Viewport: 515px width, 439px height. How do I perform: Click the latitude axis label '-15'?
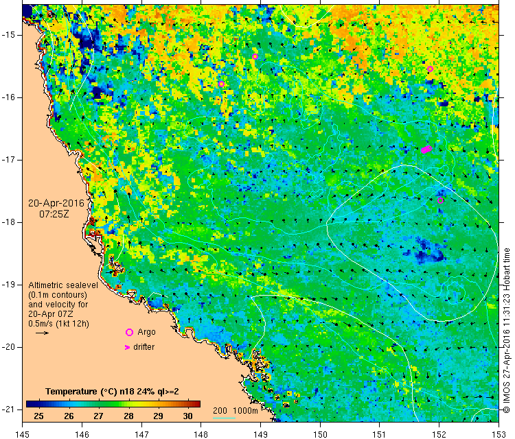click(x=8, y=35)
